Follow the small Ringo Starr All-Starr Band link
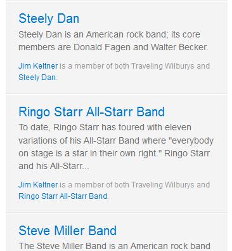The width and height of the screenshot is (232, 251). coord(63,196)
